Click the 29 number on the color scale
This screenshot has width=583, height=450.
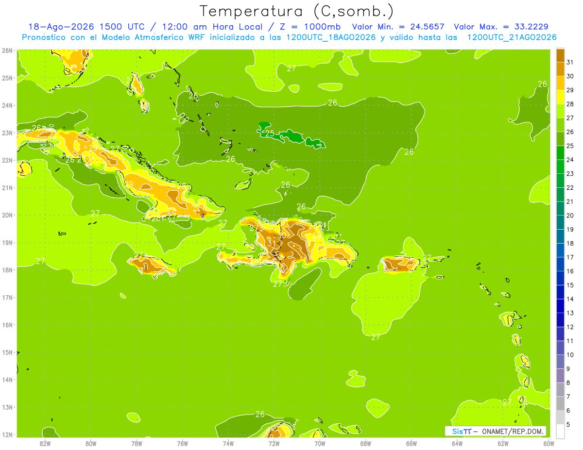click(570, 90)
